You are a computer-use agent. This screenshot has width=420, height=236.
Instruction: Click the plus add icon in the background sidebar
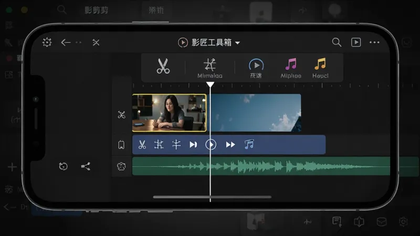pos(12,167)
